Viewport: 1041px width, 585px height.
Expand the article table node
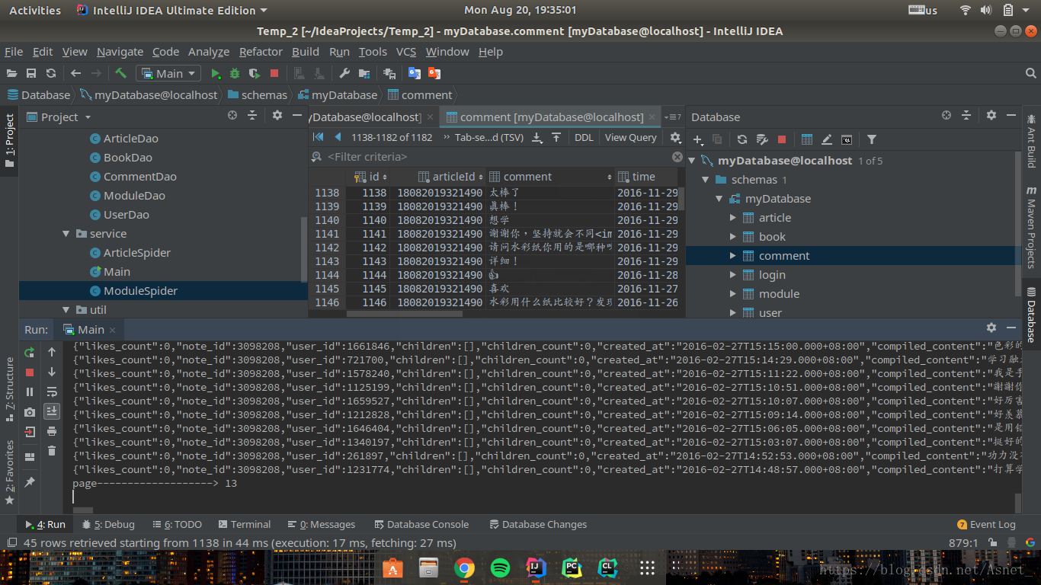tap(733, 218)
